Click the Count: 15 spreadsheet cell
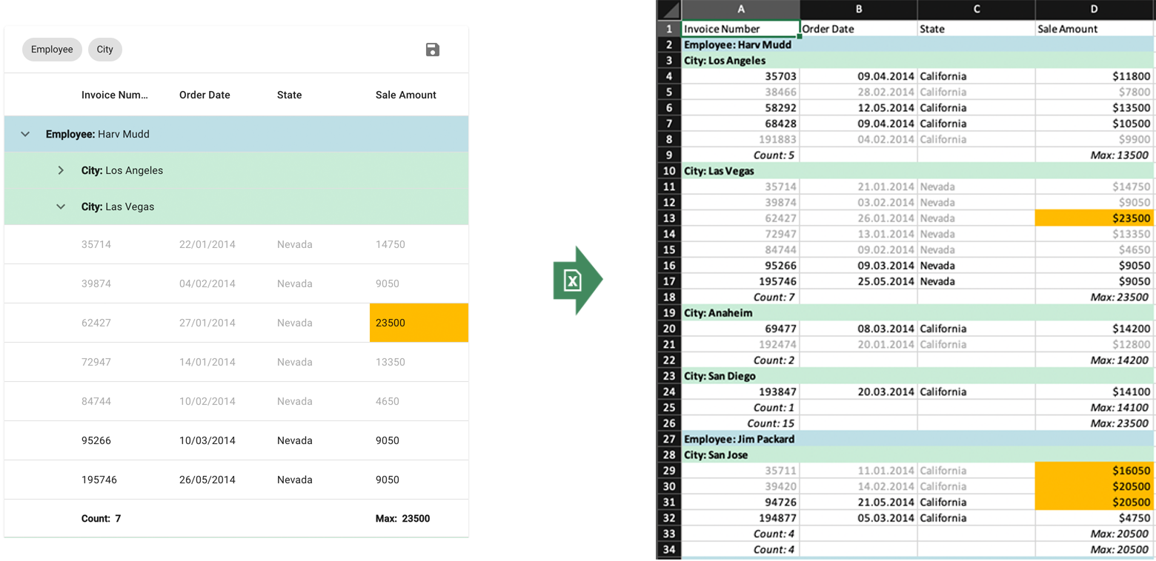Screen dimensions: 1156x561 pos(740,423)
